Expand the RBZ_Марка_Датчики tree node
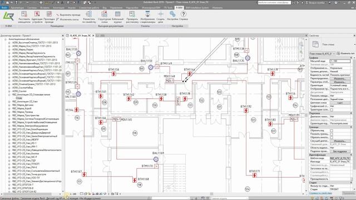Screen dimensions: 356x200 9,105
